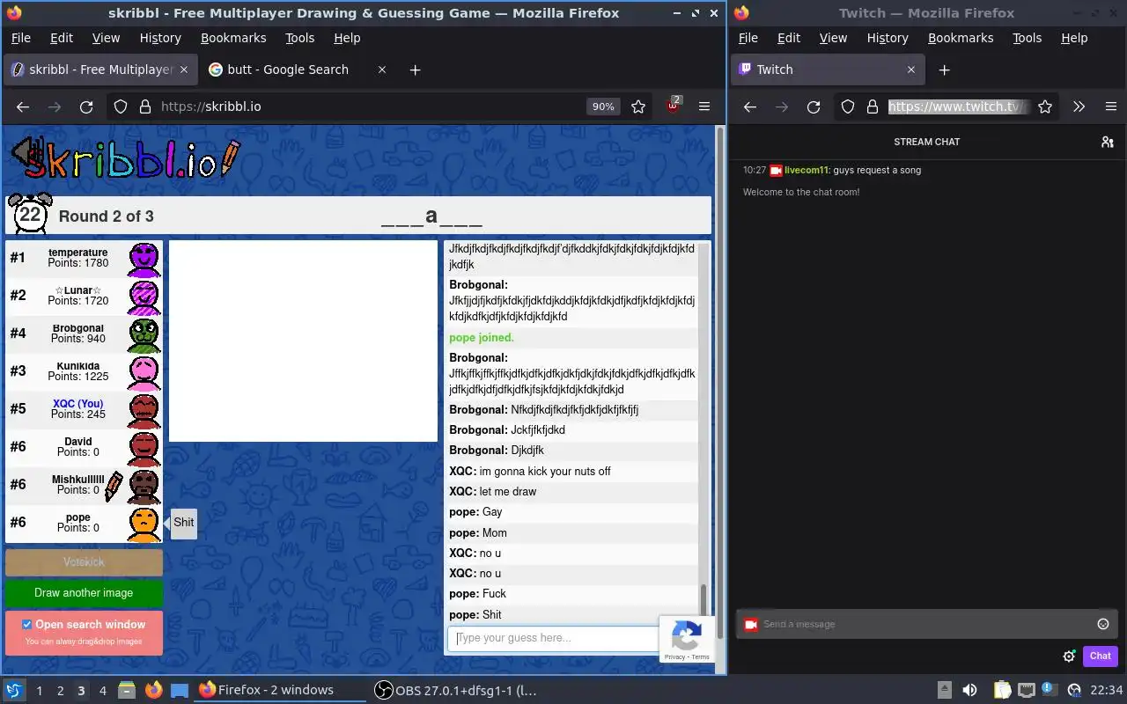Click the white drawing canvas
This screenshot has height=704, width=1127.
point(303,341)
